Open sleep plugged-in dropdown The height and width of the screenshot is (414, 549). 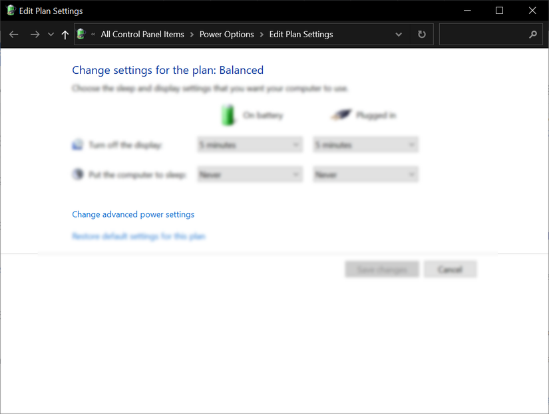[365, 174]
